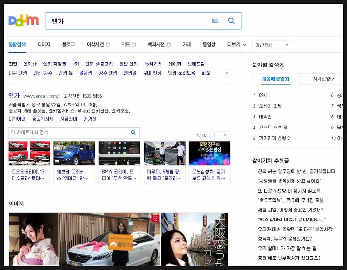Open the www.encar.com URL link

pos(41,96)
